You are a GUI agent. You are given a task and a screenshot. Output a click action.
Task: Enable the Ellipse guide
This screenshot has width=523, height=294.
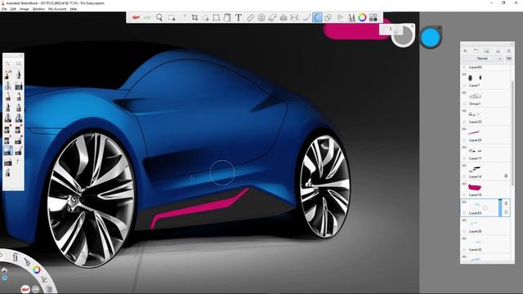point(261,17)
